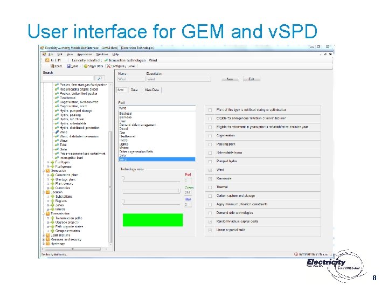Click the search button next to Search field
Screen dimensions: 388x291
pyautogui.click(x=100, y=78)
